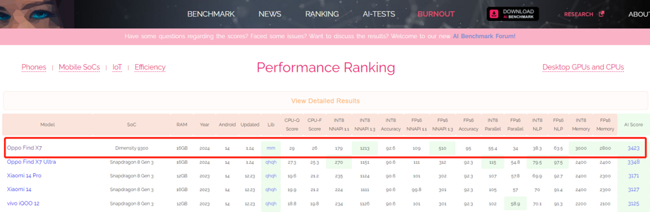Click the FP16 Parallel column header
Viewport: 650px width, 212px height.
click(515, 125)
